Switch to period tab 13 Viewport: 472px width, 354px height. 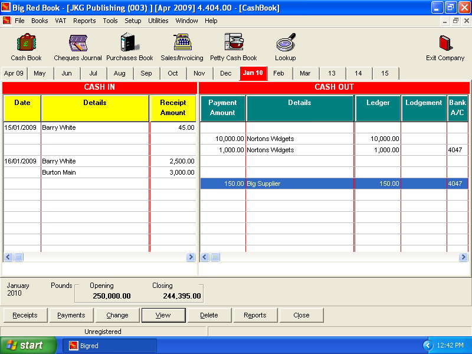332,73
